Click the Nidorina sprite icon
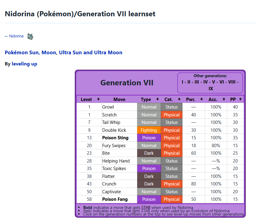 30,36
